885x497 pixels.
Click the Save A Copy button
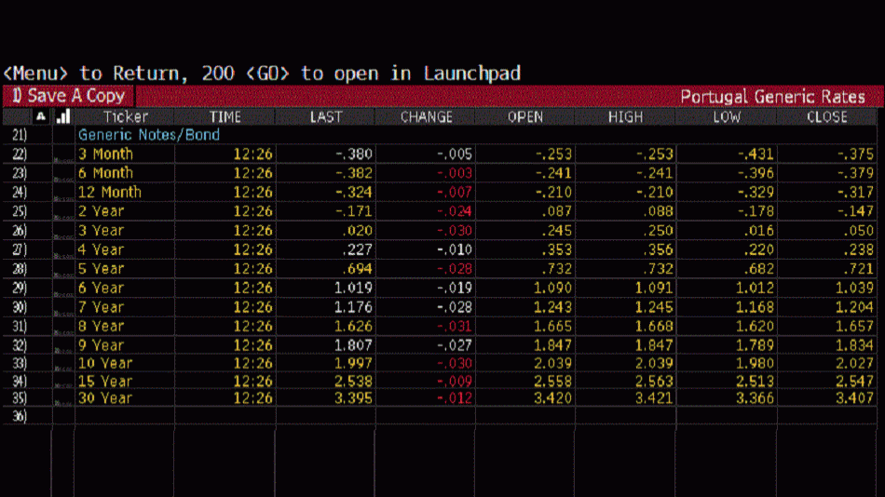(69, 96)
